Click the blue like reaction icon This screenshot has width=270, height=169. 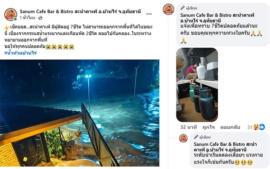pos(262,127)
